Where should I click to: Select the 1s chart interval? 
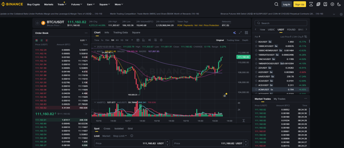tap(102, 40)
